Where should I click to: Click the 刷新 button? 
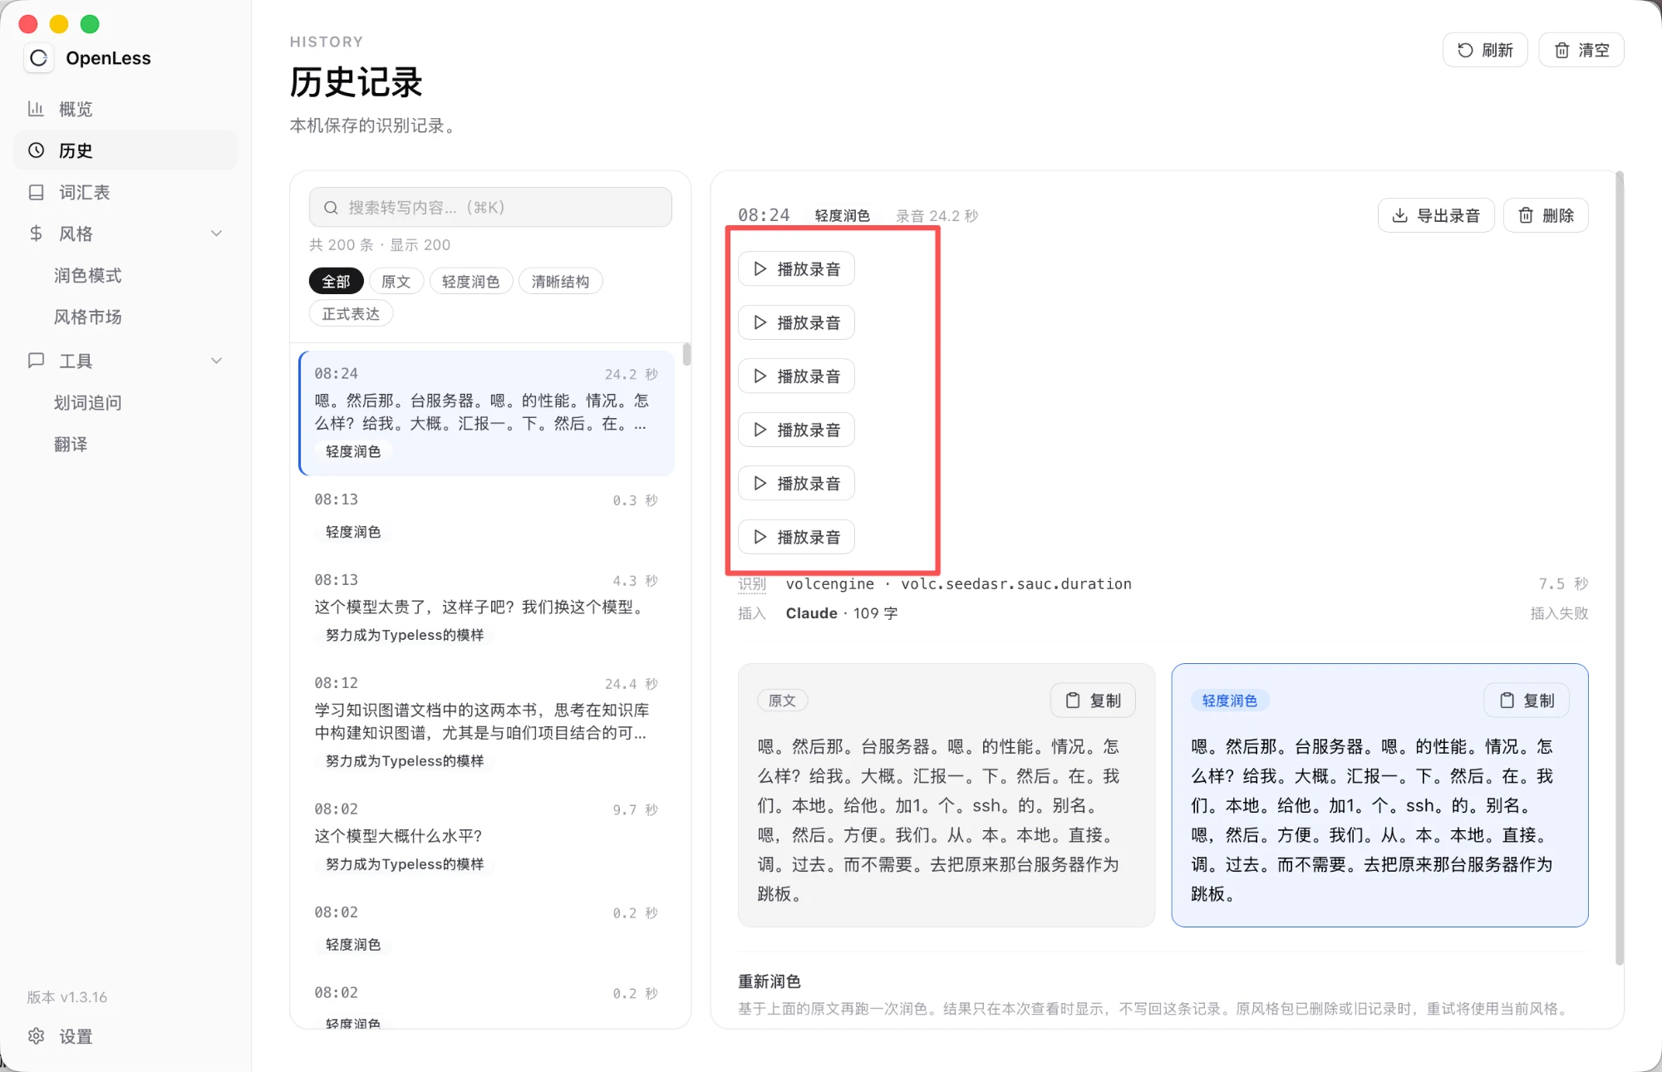pos(1485,51)
